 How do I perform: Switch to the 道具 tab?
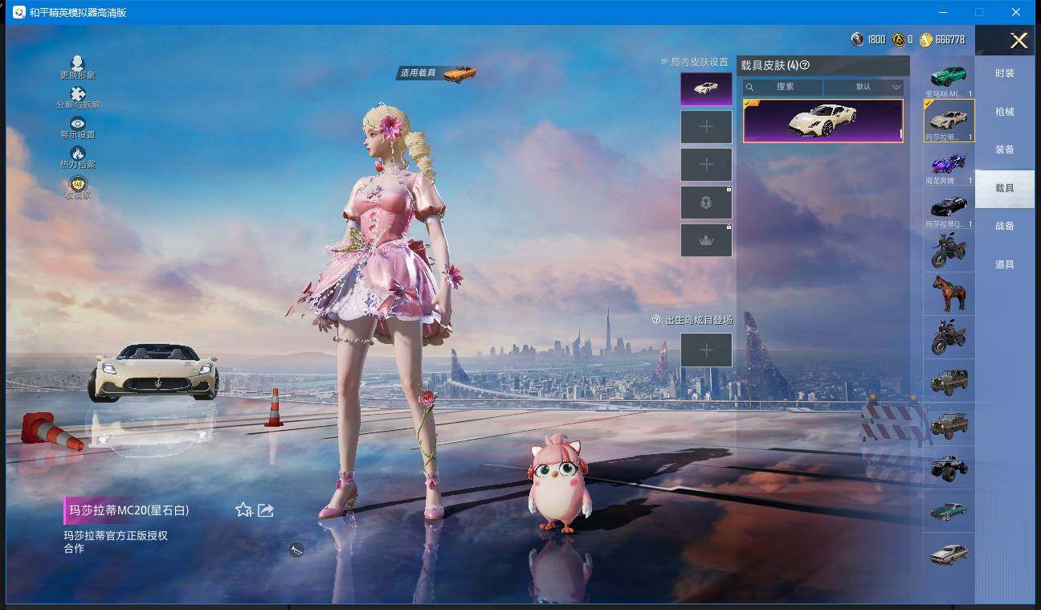(x=1005, y=264)
